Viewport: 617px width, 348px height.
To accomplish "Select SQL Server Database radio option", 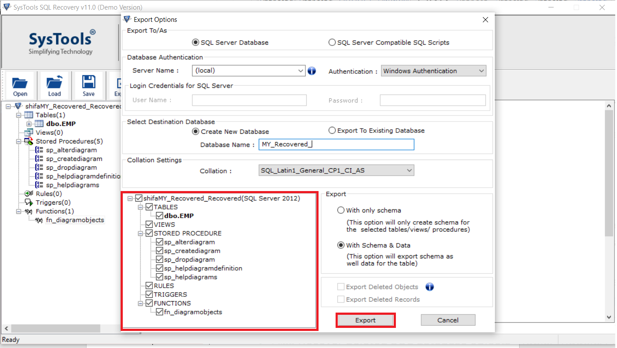I will pos(196,42).
